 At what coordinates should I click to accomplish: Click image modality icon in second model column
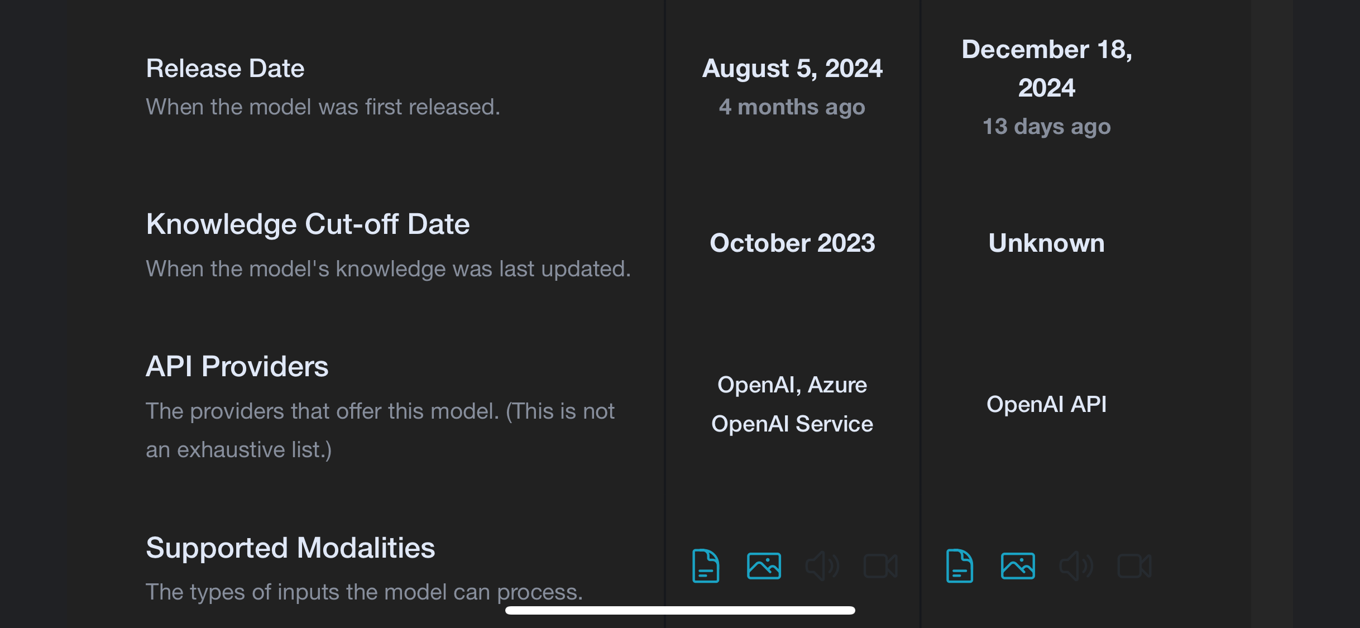pos(1018,566)
